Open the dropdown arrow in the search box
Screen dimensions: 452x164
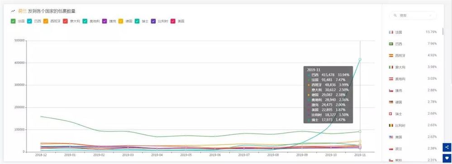pos(431,15)
